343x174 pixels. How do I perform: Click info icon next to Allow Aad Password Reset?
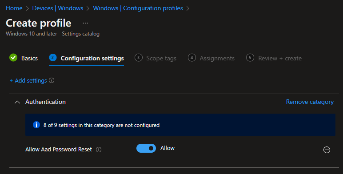click(x=99, y=150)
